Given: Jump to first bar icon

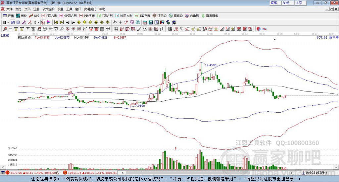Looking at the screenshot, I should click(x=56, y=22).
